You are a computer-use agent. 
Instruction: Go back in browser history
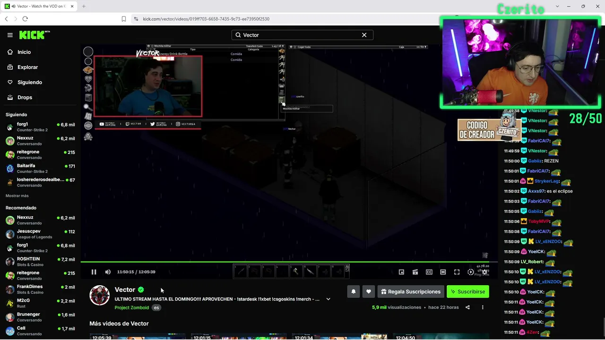coord(6,19)
